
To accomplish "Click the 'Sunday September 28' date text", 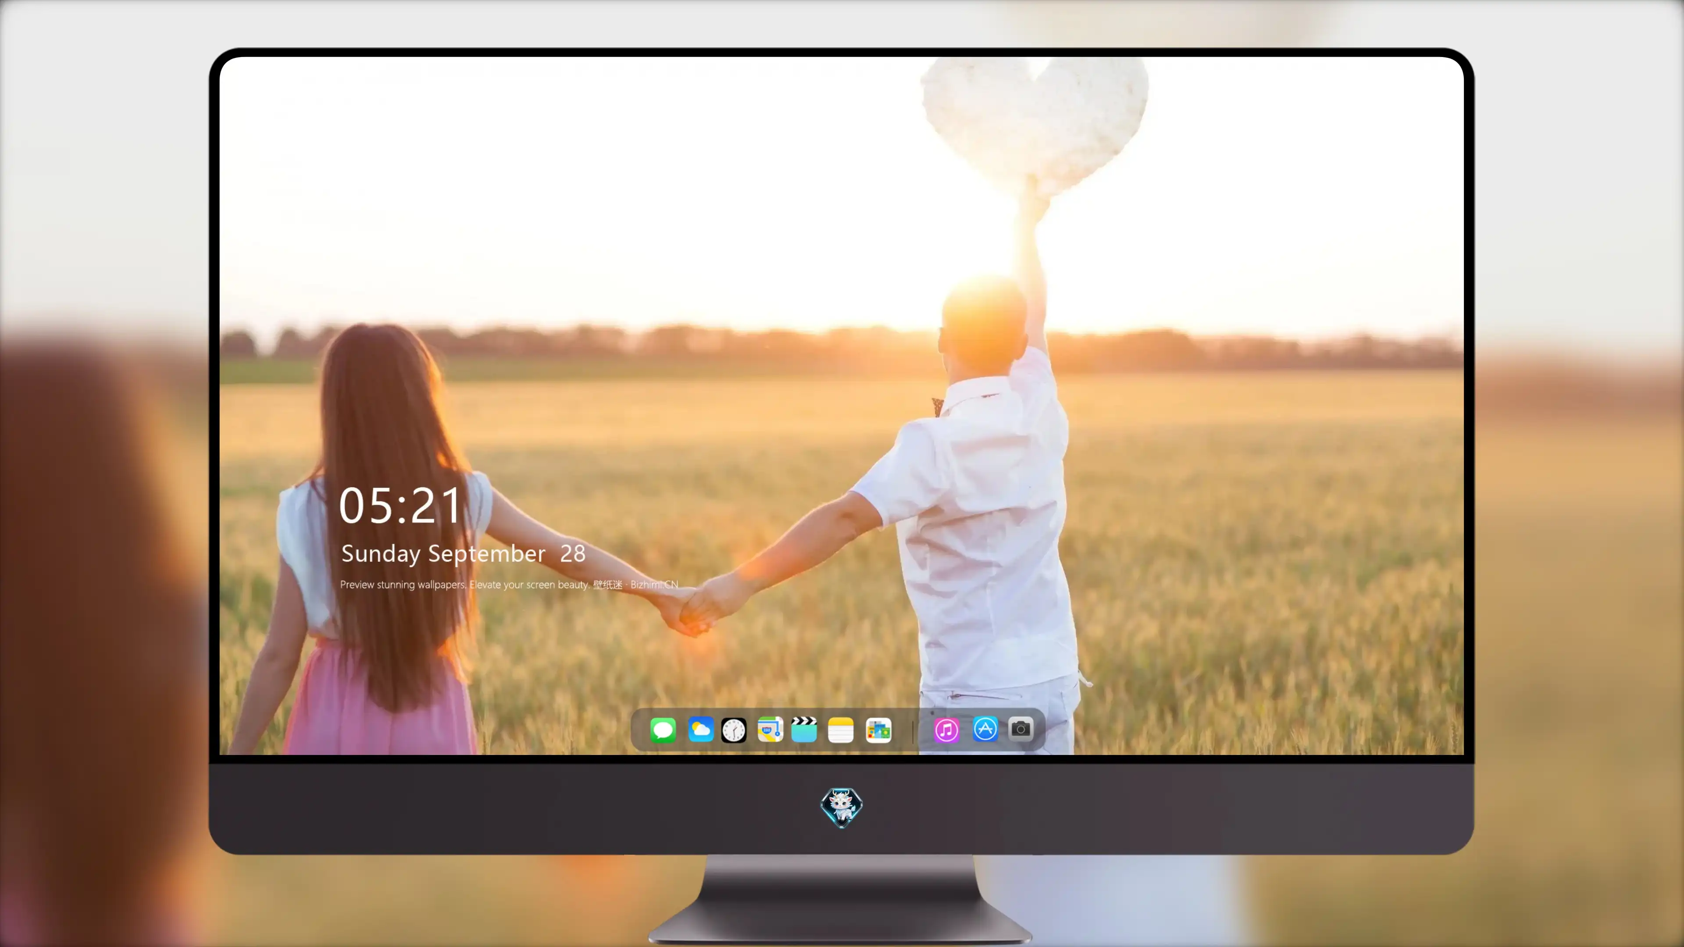I will [464, 554].
